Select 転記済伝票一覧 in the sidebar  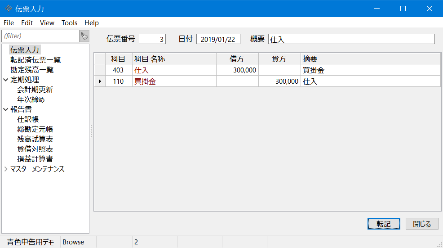click(35, 60)
